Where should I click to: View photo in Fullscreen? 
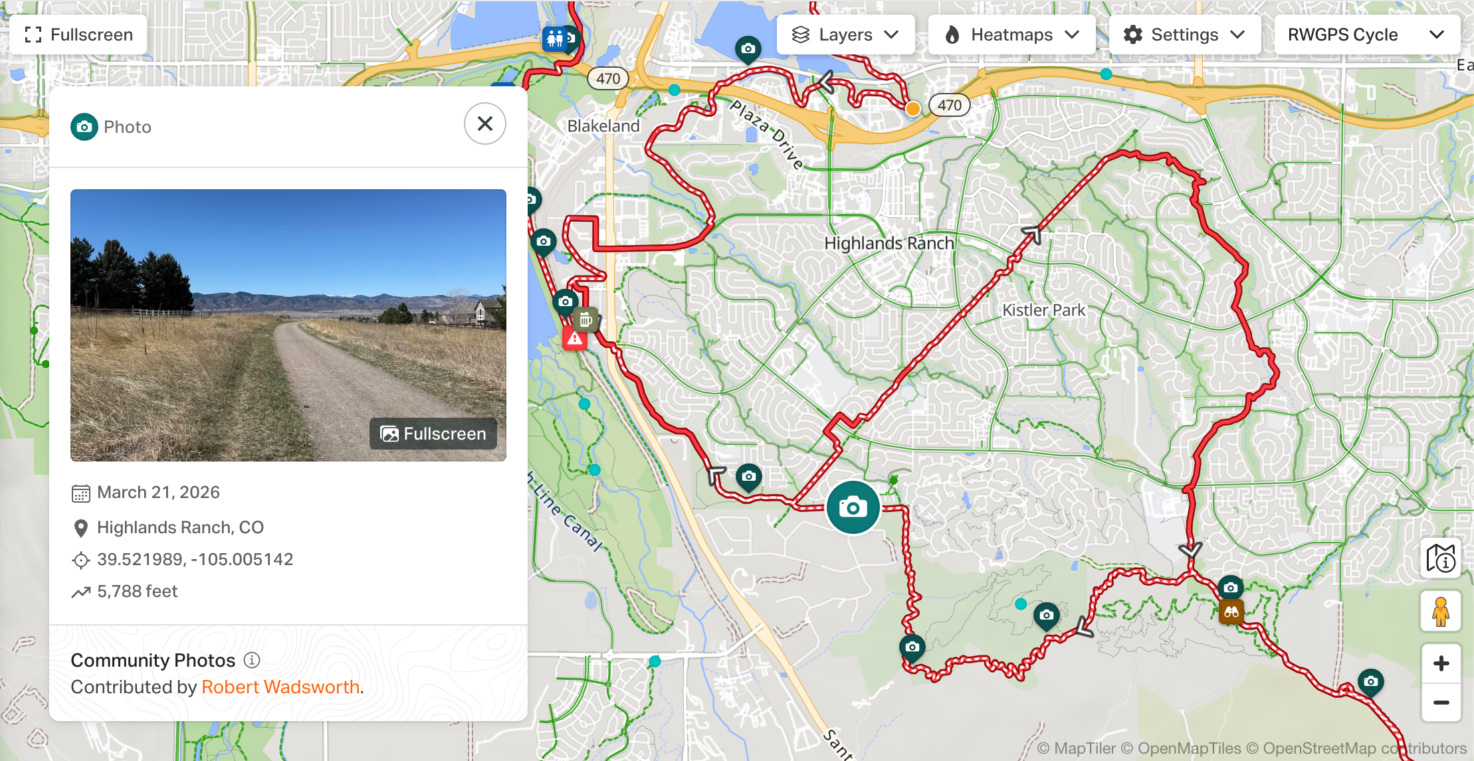(x=433, y=434)
